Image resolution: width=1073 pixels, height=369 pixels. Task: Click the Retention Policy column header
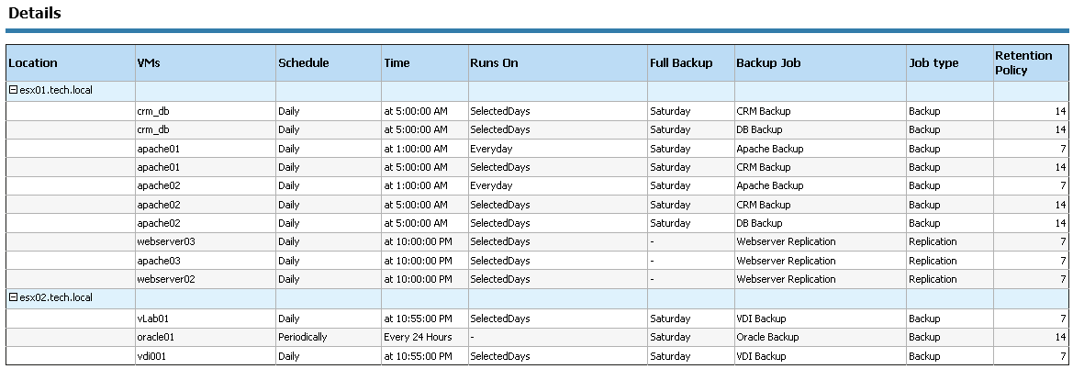(1023, 62)
